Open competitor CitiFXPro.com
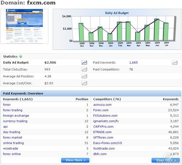The image size is (182, 165). click(x=103, y=127)
